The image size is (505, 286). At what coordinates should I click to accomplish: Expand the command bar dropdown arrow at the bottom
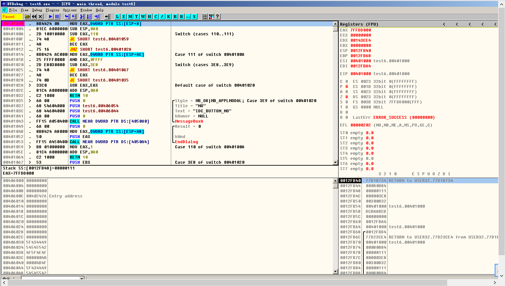coord(82,278)
